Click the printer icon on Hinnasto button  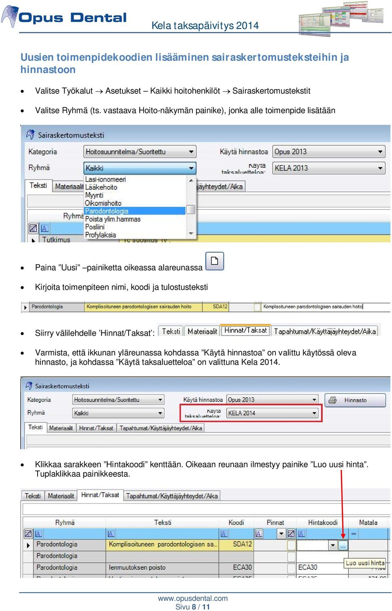coord(333,400)
